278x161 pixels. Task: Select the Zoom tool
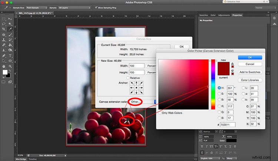point(10,66)
